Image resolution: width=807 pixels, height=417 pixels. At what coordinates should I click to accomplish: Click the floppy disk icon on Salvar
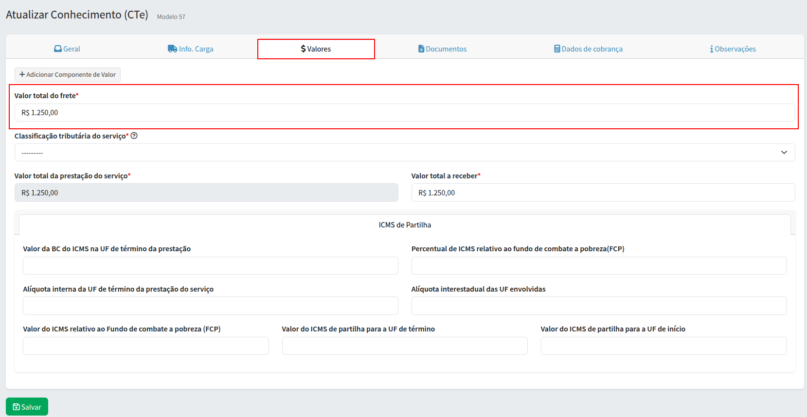(x=16, y=407)
